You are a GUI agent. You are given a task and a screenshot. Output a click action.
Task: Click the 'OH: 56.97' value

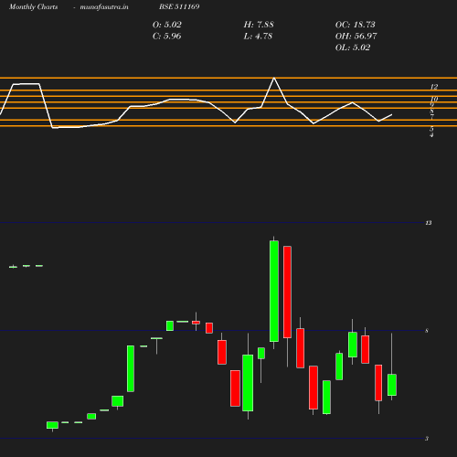tap(356, 36)
